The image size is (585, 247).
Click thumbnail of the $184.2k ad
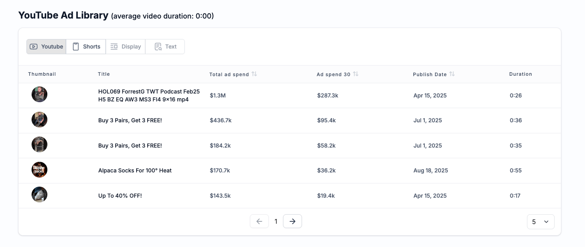coord(39,145)
